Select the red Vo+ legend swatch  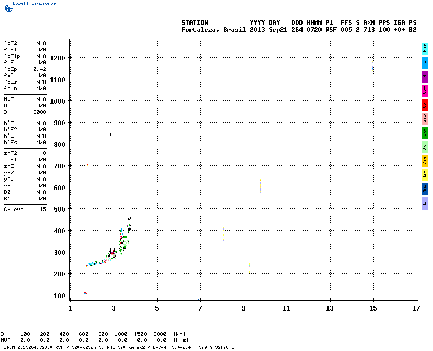[x=425, y=105]
